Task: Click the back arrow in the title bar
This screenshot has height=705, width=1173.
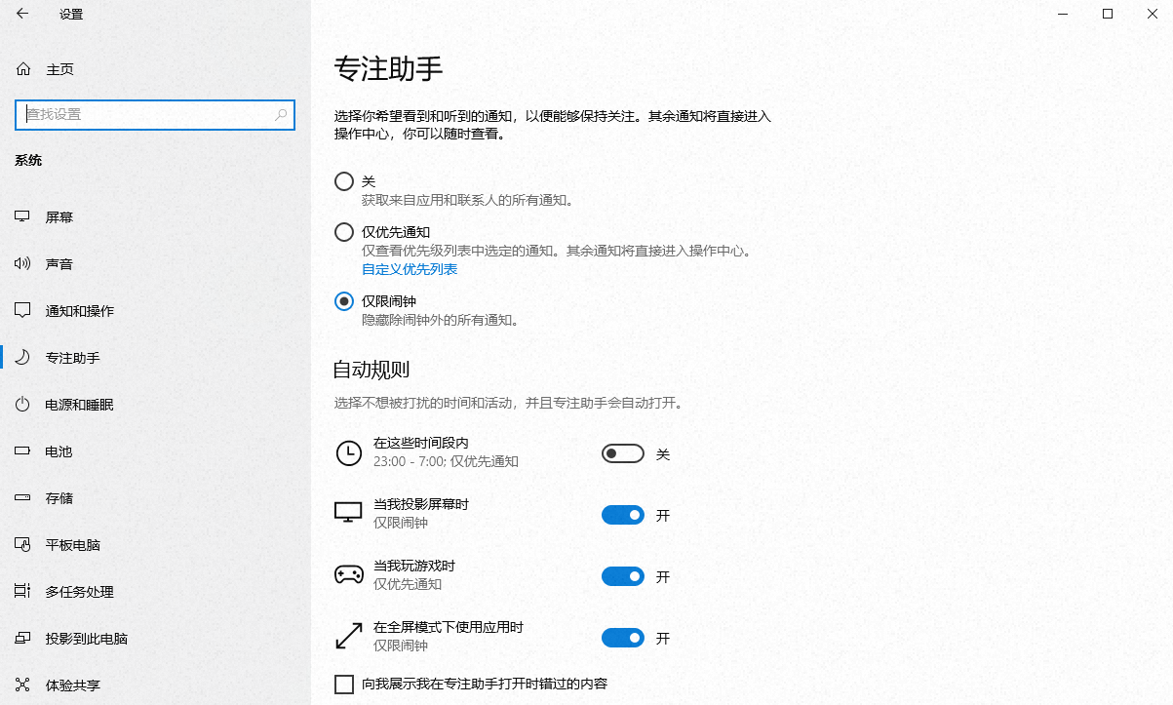Action: click(22, 14)
